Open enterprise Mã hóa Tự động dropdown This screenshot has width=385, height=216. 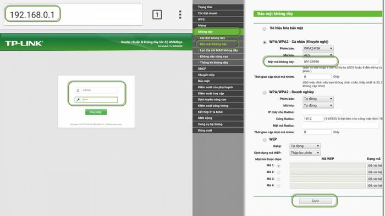pos(318,105)
